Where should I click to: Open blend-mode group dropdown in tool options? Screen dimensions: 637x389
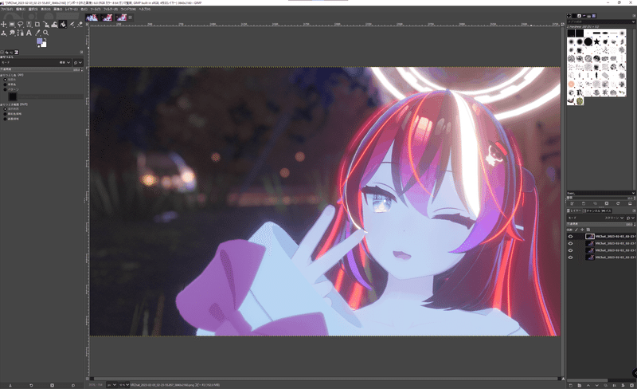[x=78, y=63]
